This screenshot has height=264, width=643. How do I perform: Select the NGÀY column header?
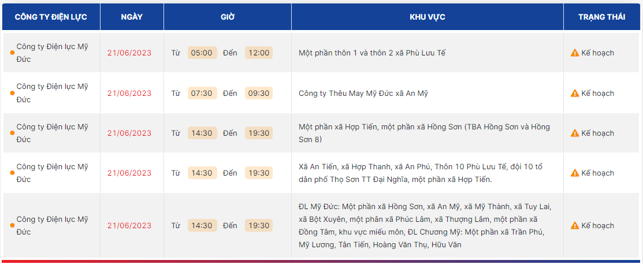(x=132, y=17)
